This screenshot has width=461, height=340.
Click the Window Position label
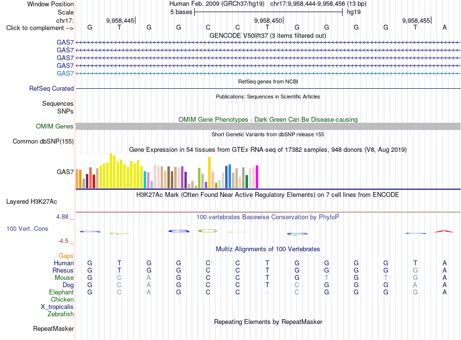click(50, 4)
